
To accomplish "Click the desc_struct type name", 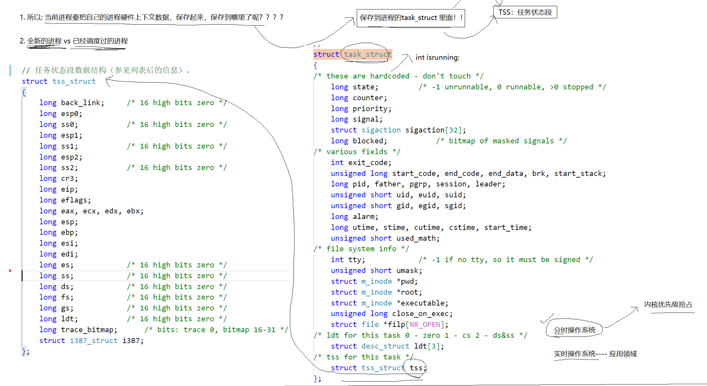I will [385, 346].
